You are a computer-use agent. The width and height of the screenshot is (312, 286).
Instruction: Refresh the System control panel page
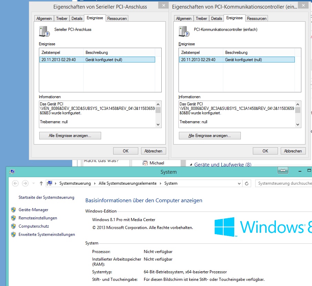pos(247,184)
